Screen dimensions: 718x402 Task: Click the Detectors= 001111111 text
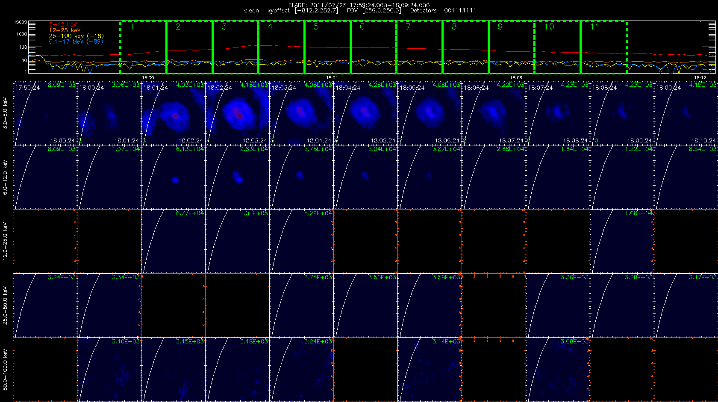(x=443, y=11)
